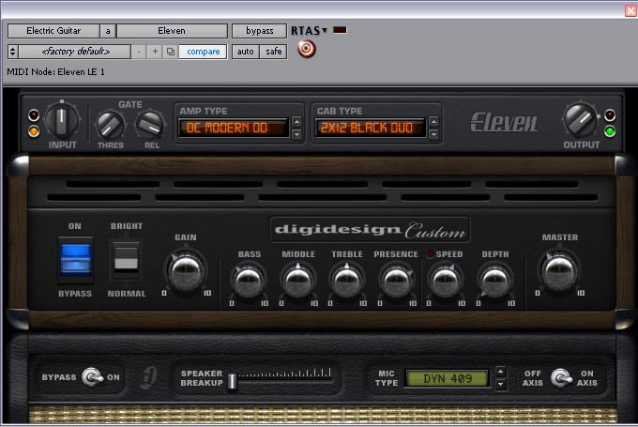Click the gate THRES knob

[x=111, y=126]
